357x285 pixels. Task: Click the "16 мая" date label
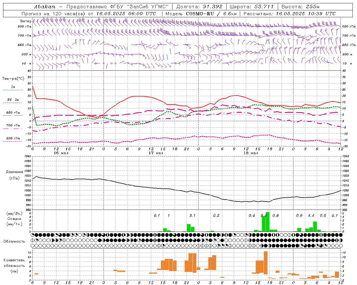coord(61,153)
